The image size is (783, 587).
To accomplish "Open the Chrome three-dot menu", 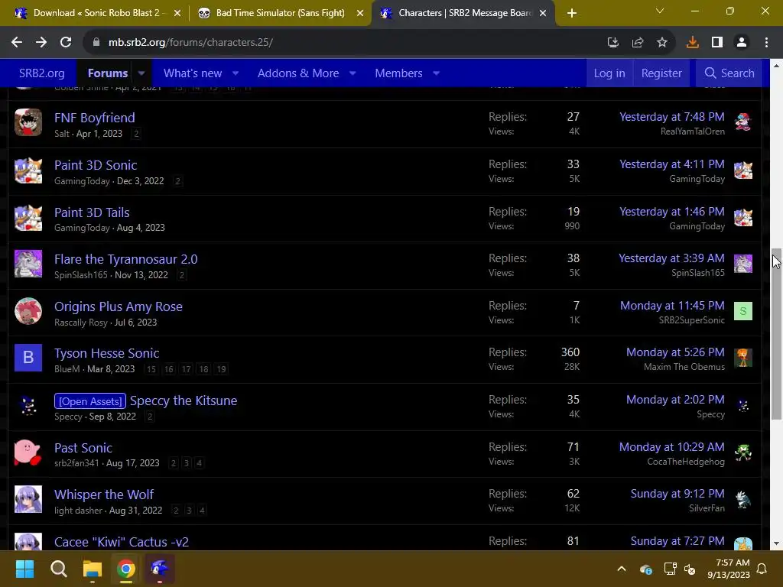I will 766,43.
